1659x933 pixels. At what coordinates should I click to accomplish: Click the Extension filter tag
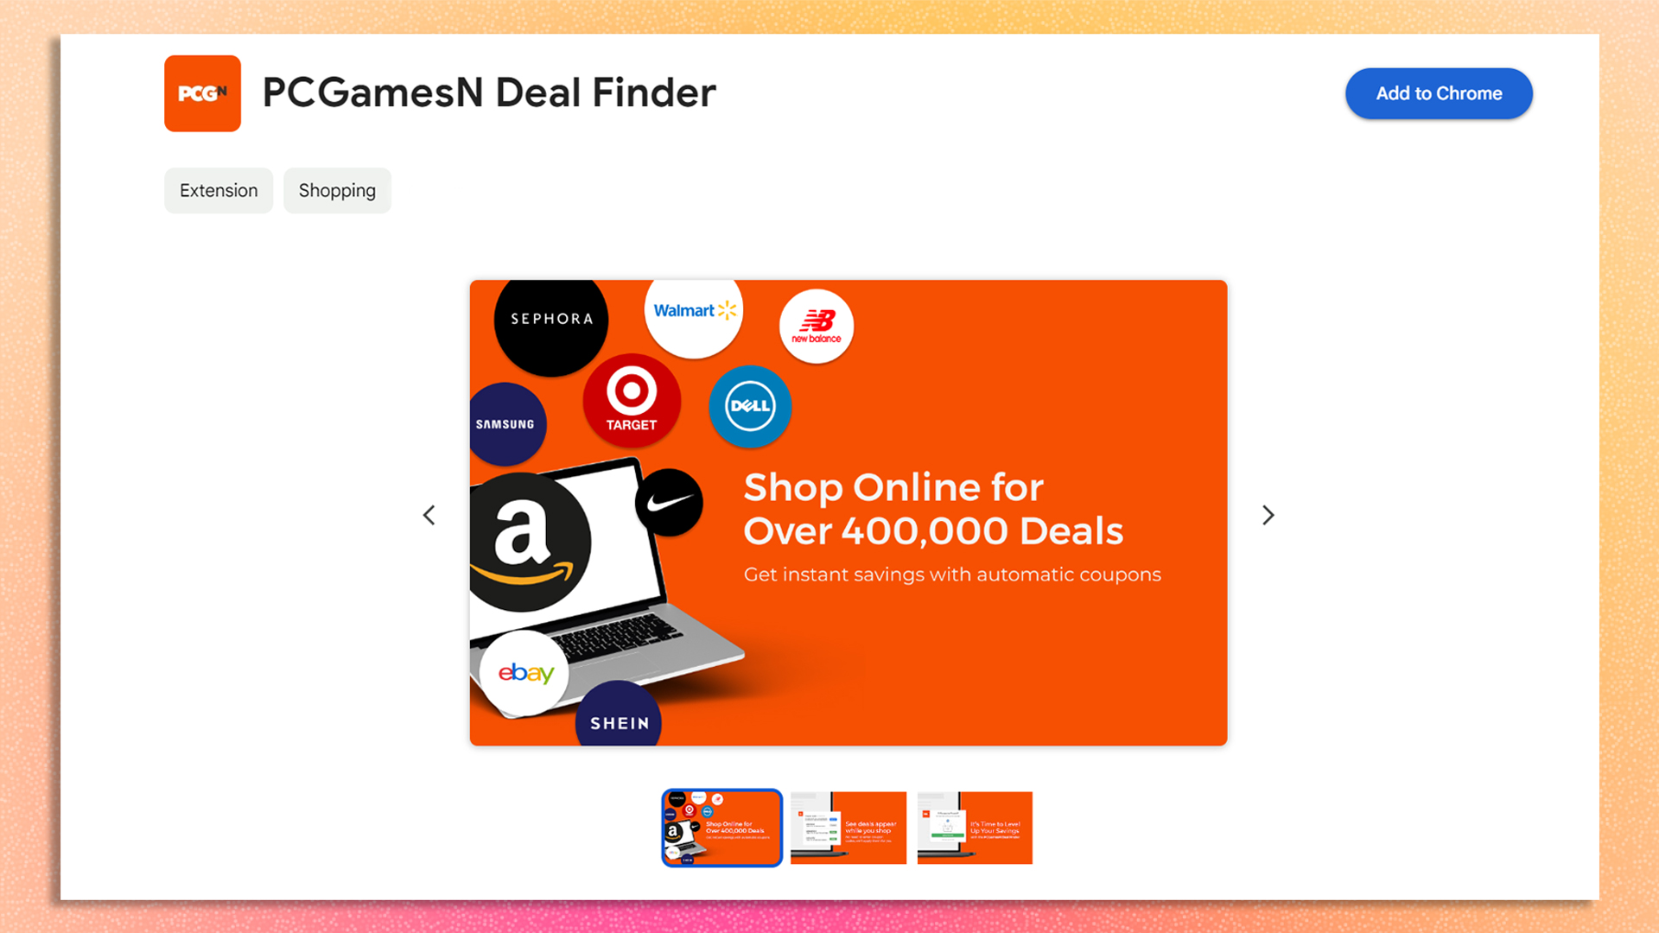[219, 190]
